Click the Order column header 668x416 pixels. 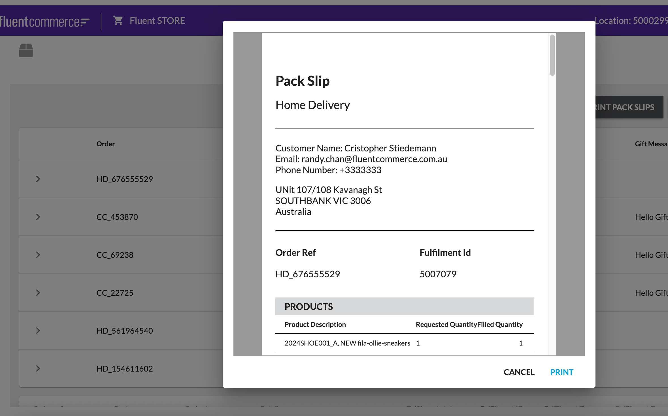105,144
